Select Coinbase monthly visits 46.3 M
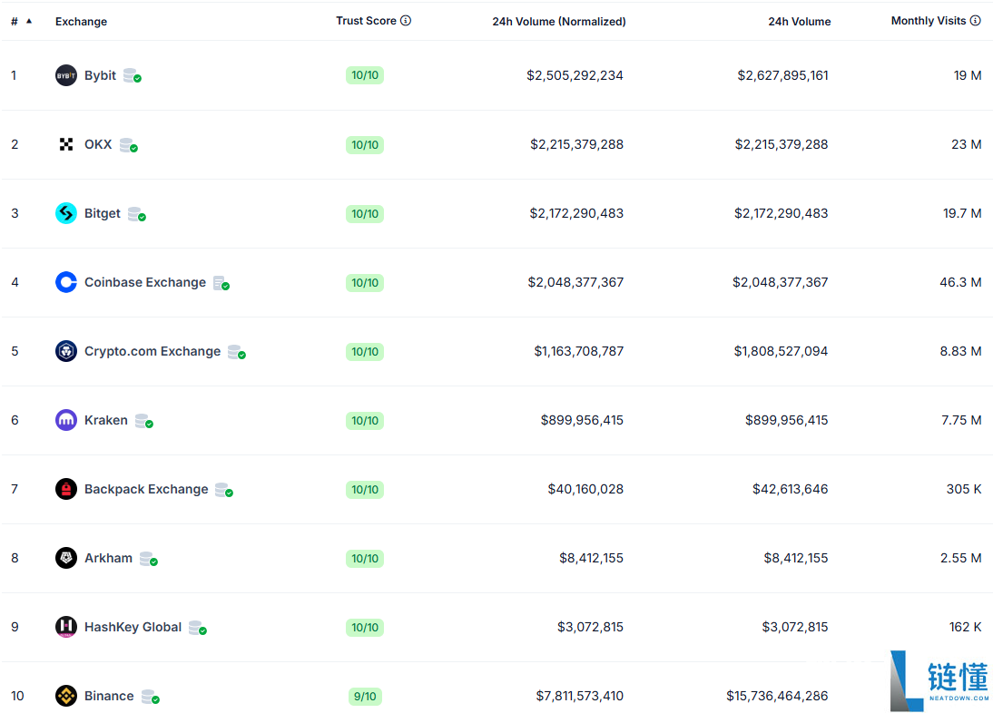The image size is (993, 713). coord(960,282)
